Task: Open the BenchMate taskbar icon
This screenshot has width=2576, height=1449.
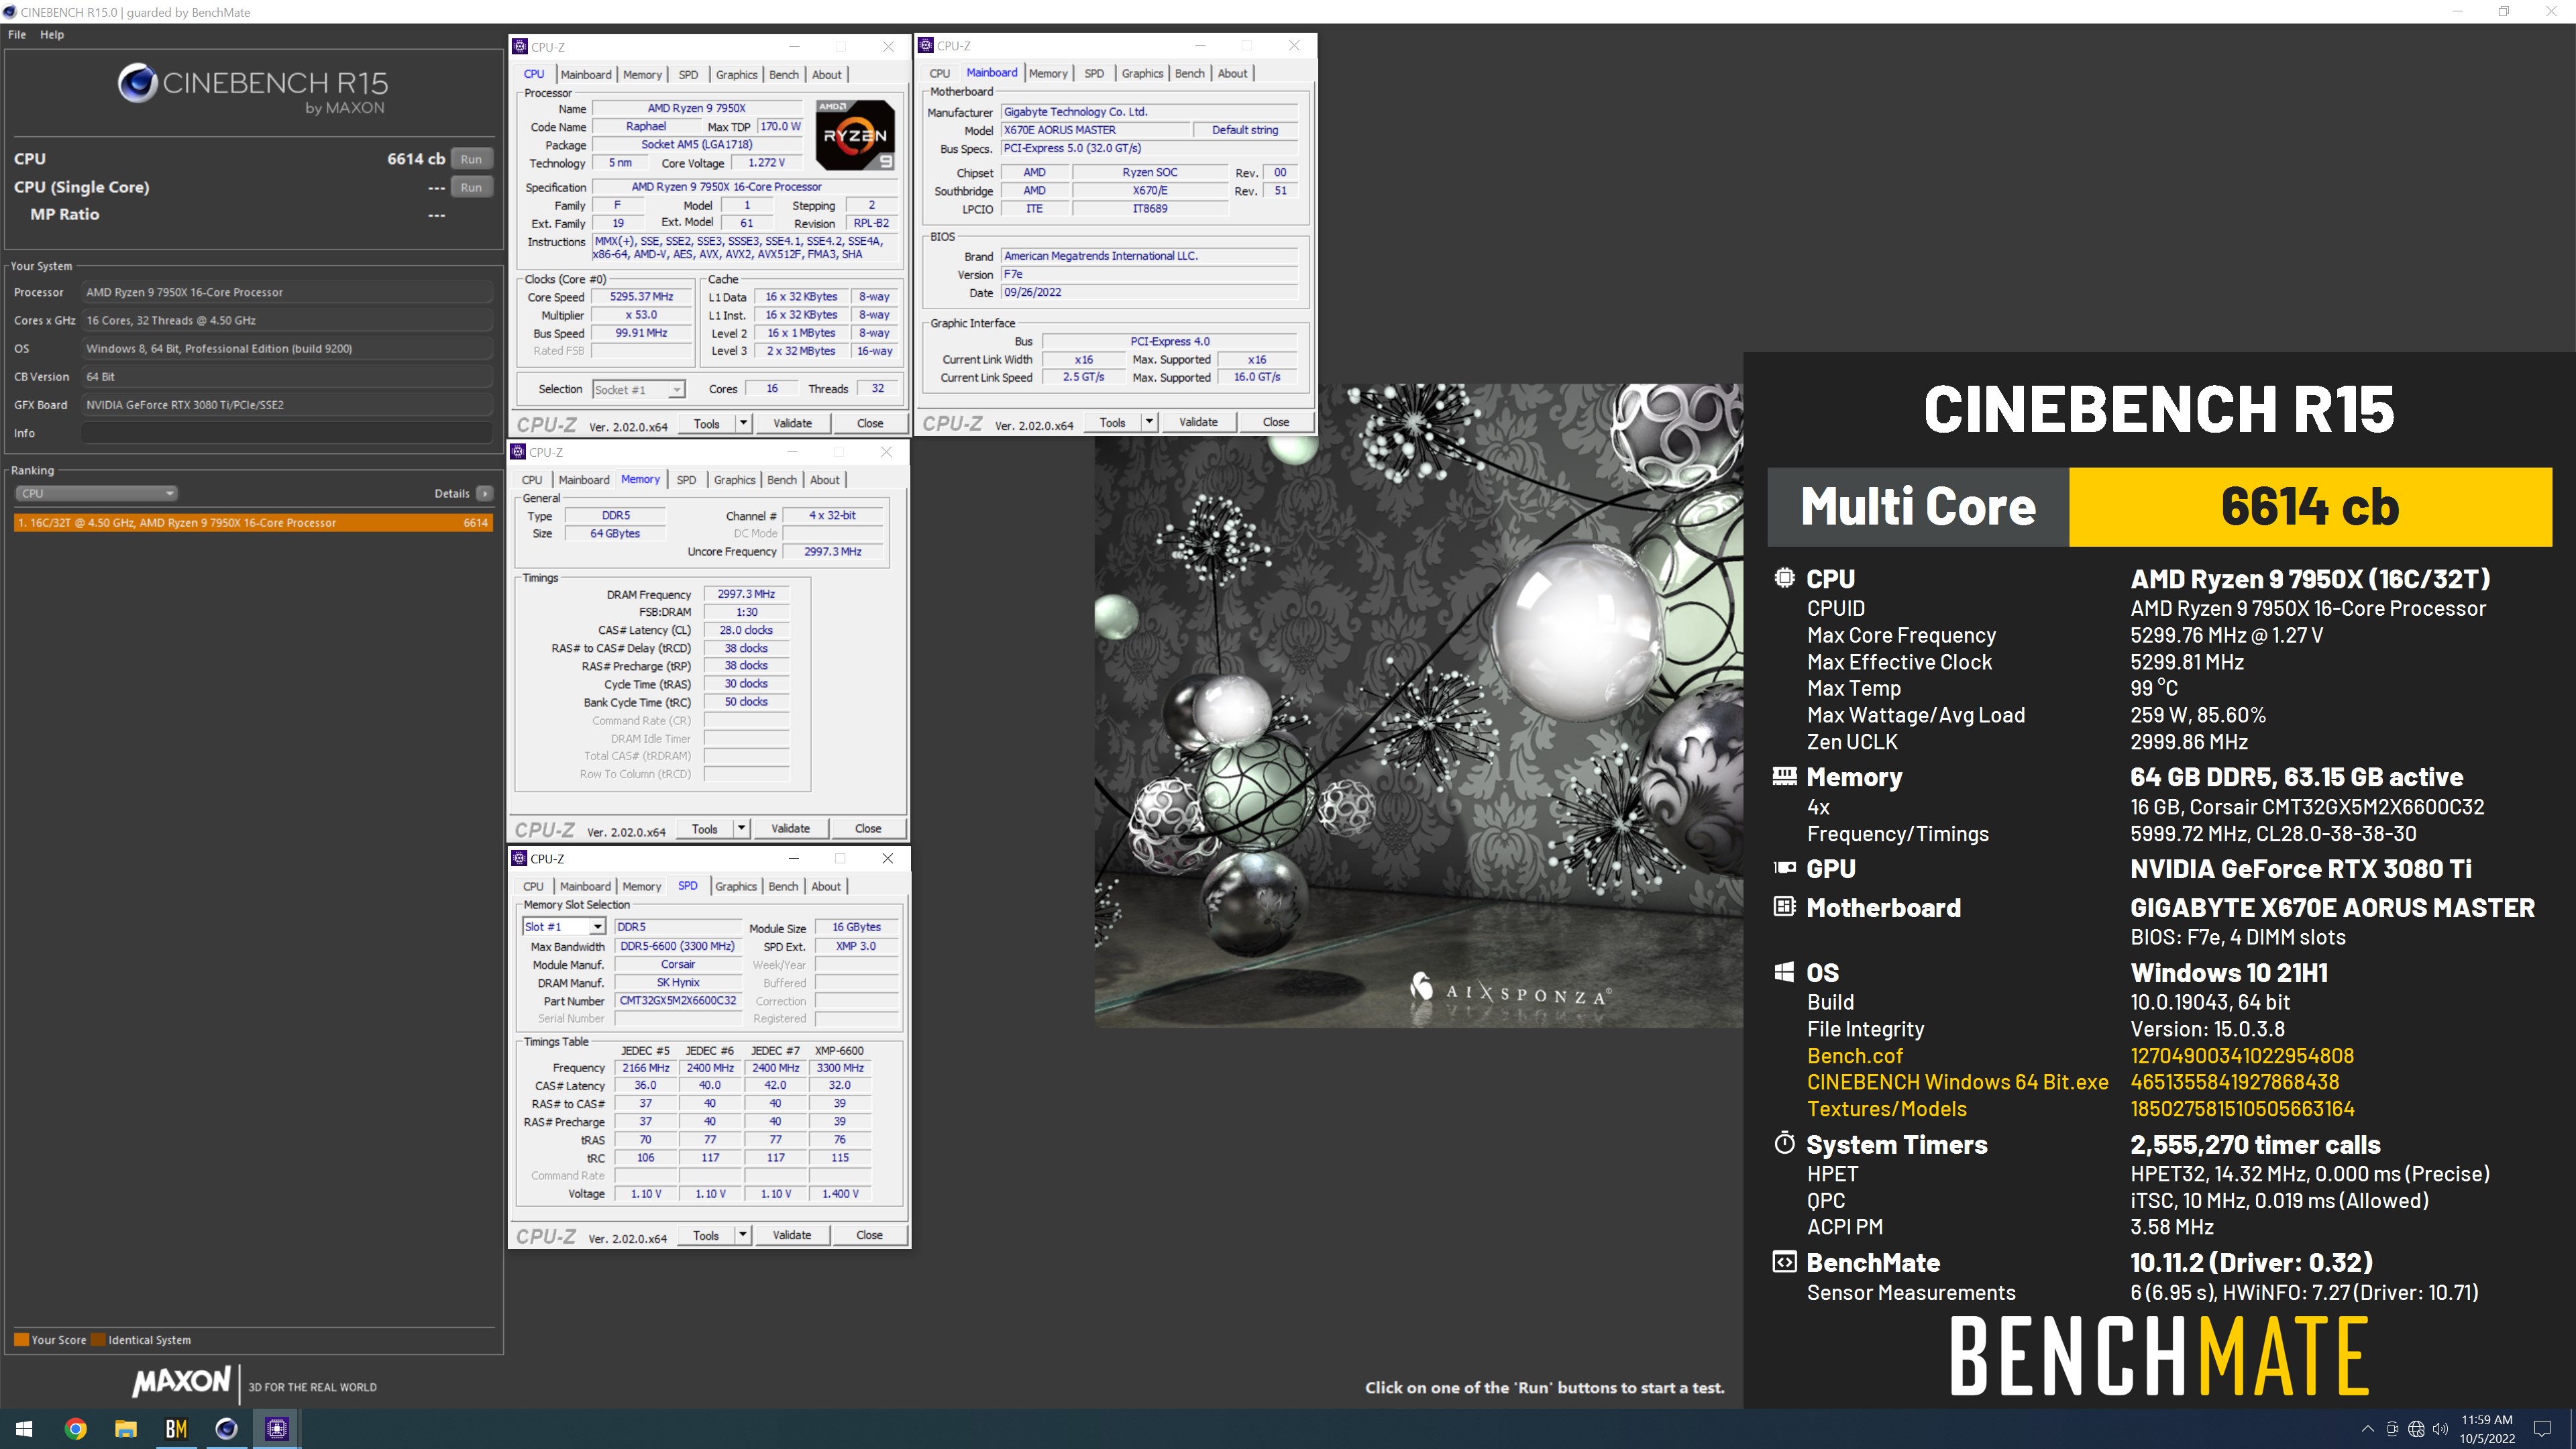Action: [176, 1429]
